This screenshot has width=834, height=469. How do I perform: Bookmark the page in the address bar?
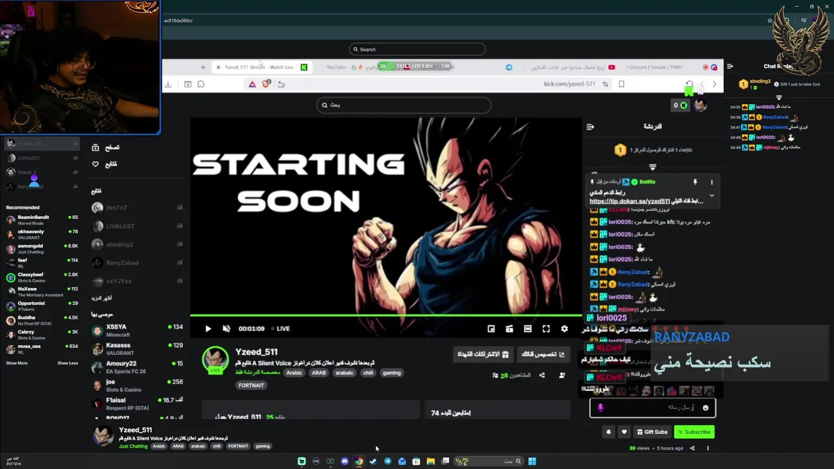(x=622, y=84)
